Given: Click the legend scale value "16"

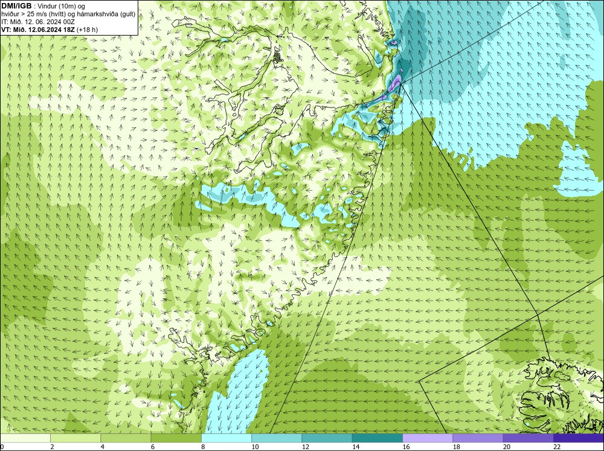Looking at the screenshot, I should (406, 447).
